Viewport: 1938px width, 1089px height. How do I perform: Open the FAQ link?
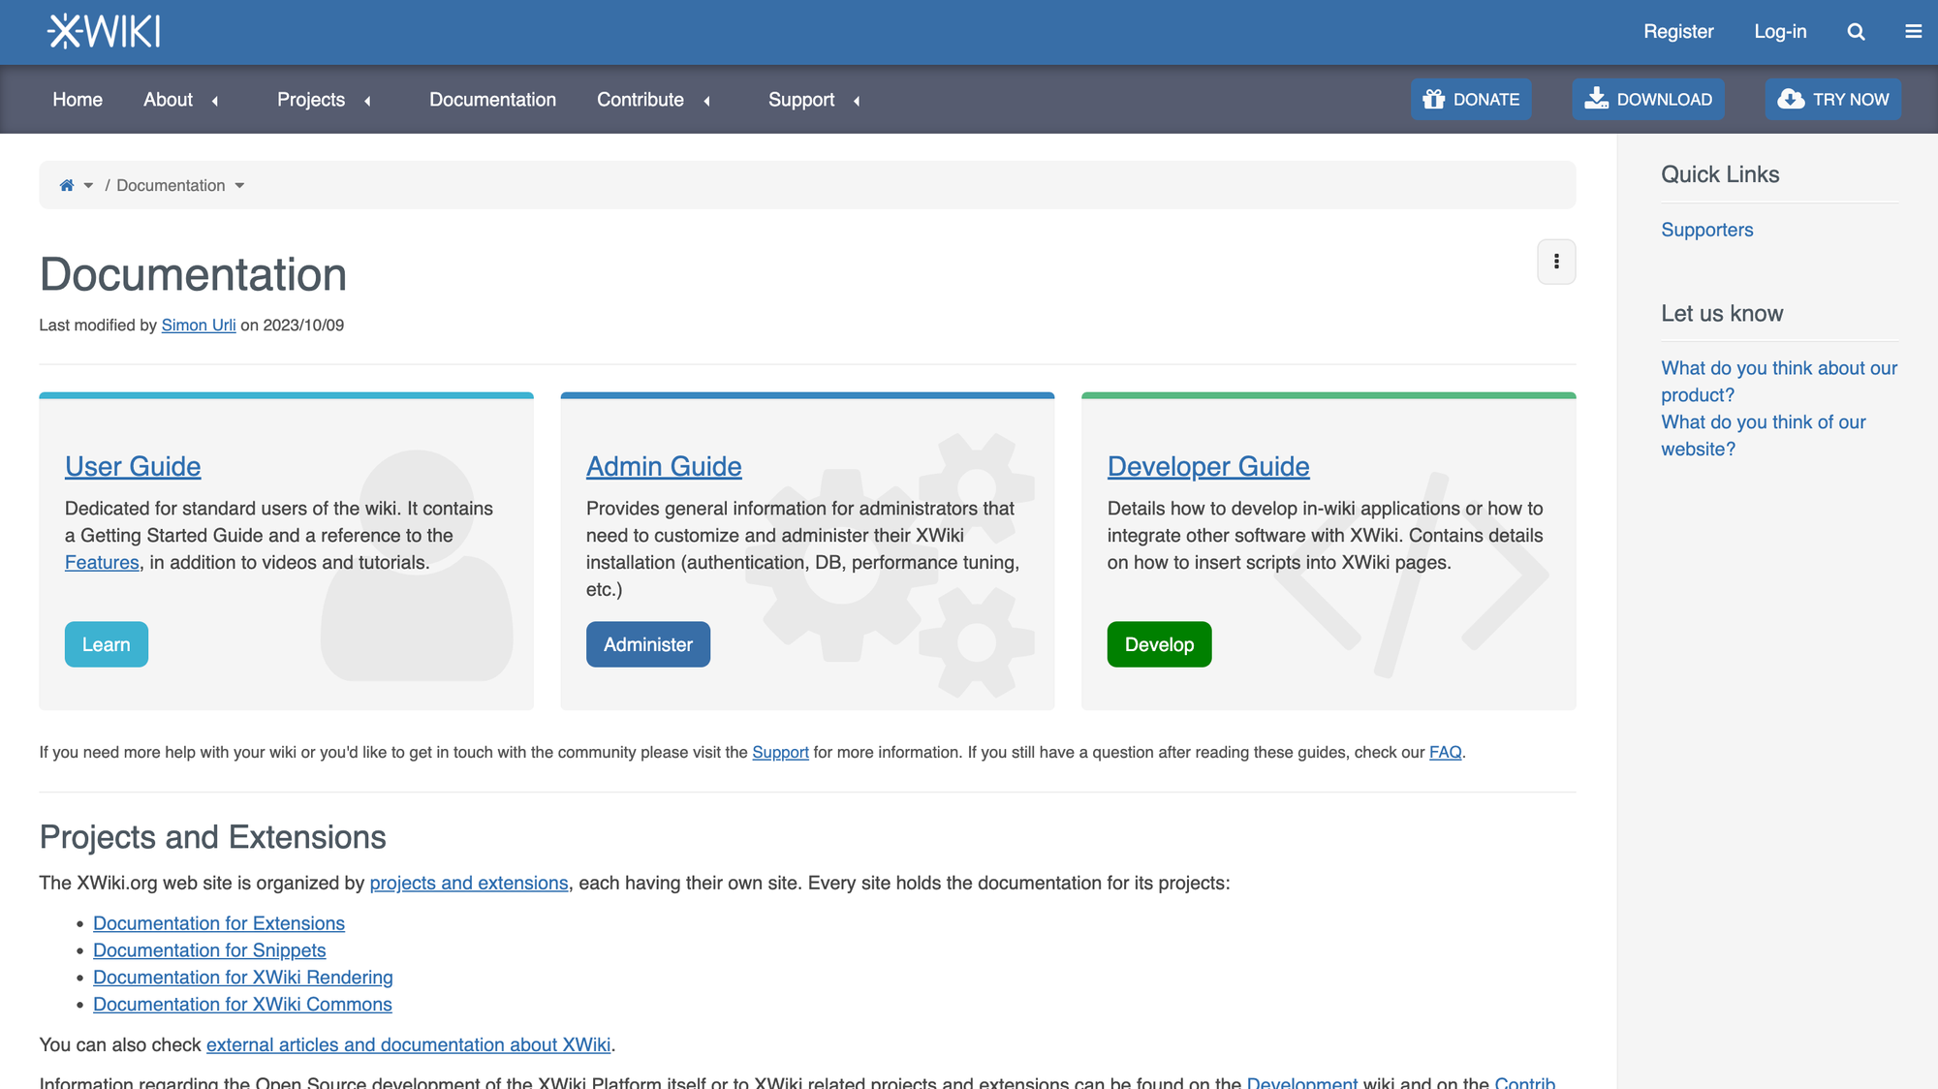[1445, 753]
